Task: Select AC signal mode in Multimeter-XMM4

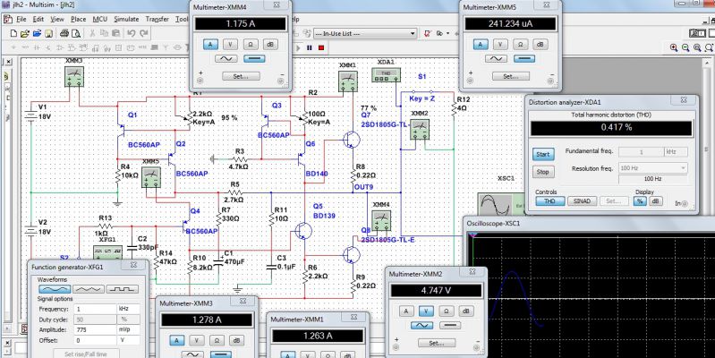Action: (226, 59)
